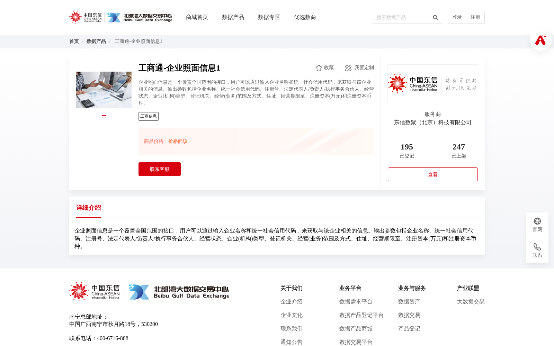Click the 195 已登记 count

[x=407, y=151]
